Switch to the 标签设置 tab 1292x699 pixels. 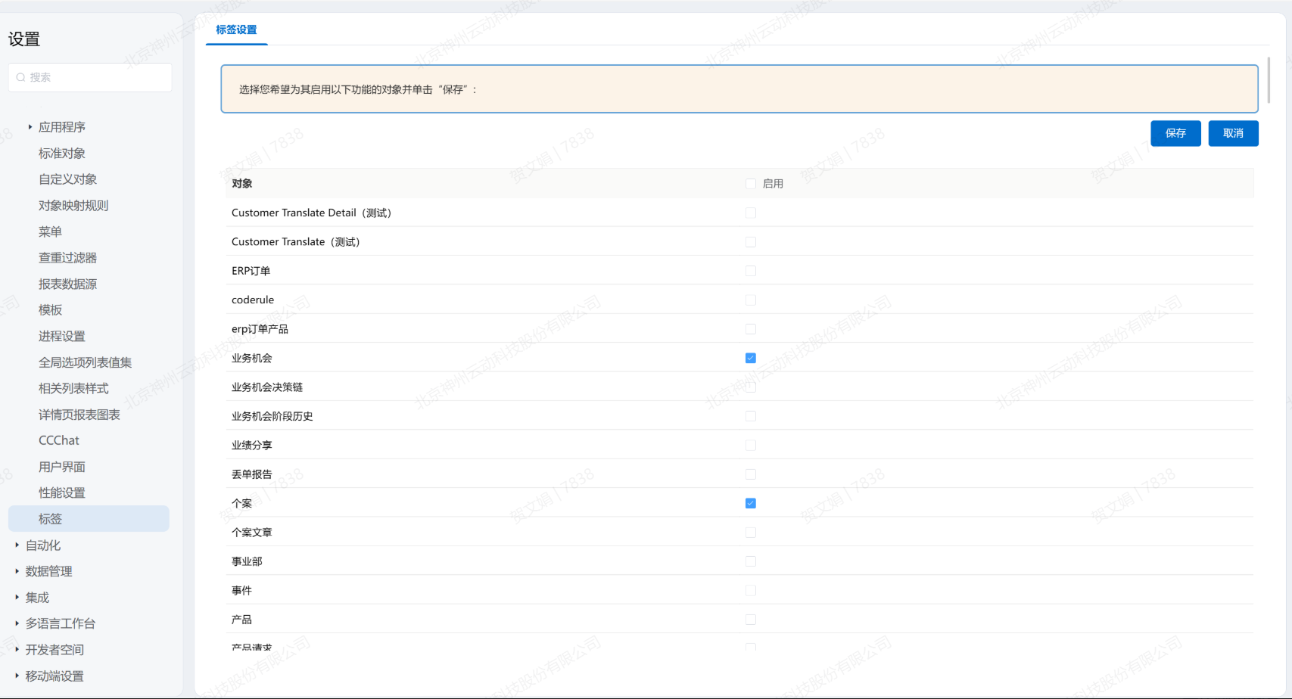pyautogui.click(x=236, y=30)
